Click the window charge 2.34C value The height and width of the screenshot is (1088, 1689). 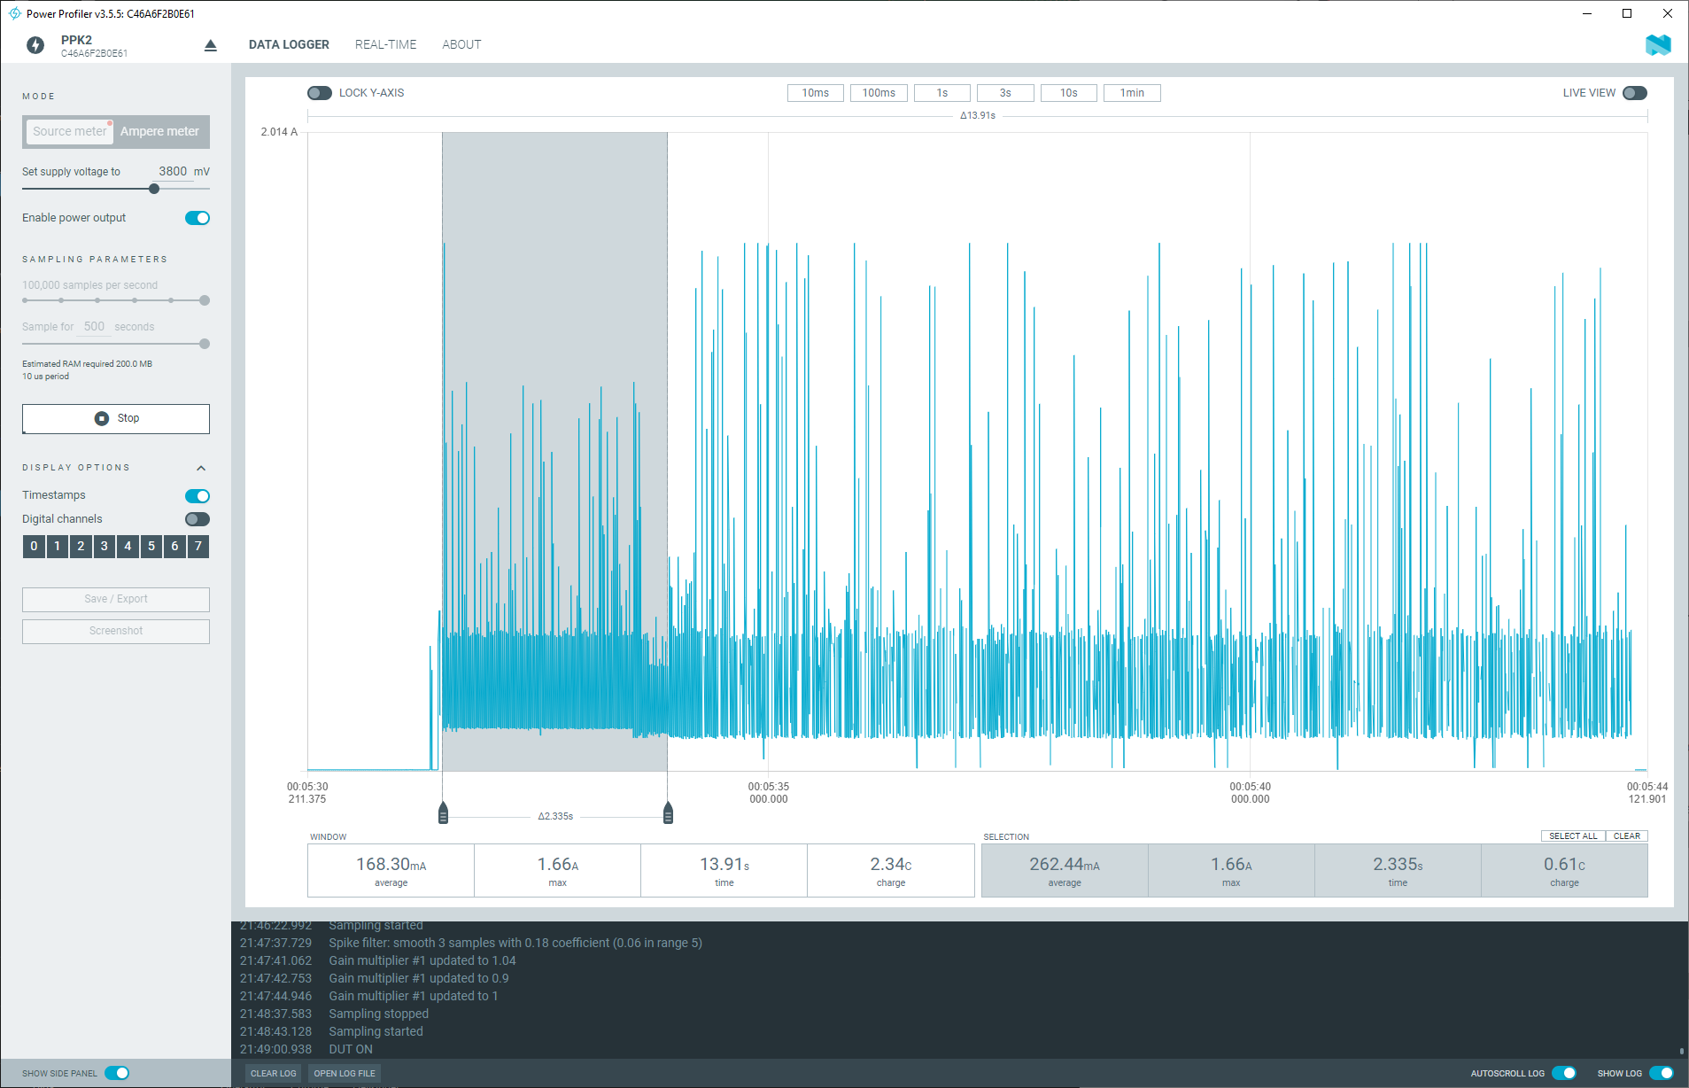(891, 865)
